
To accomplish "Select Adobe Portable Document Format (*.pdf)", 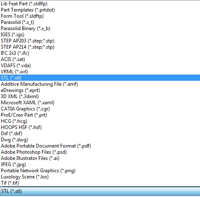I will coord(100,146).
